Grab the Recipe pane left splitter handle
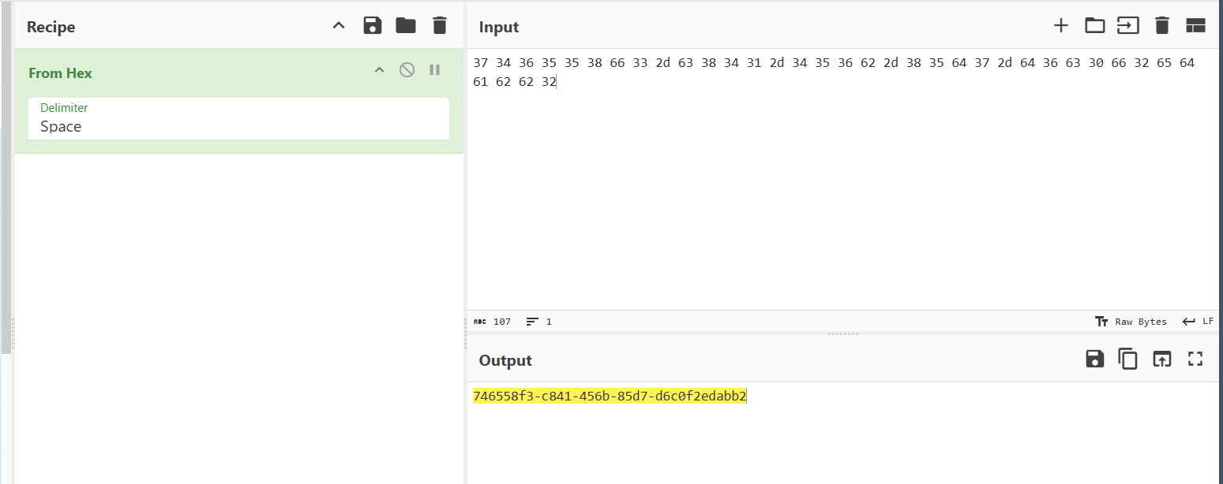Image resolution: width=1223 pixels, height=484 pixels. (13, 333)
